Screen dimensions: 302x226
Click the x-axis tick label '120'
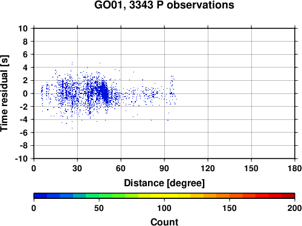pyautogui.click(x=208, y=168)
